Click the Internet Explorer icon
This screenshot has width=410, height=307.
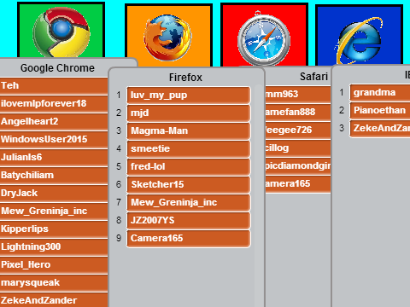click(x=360, y=40)
